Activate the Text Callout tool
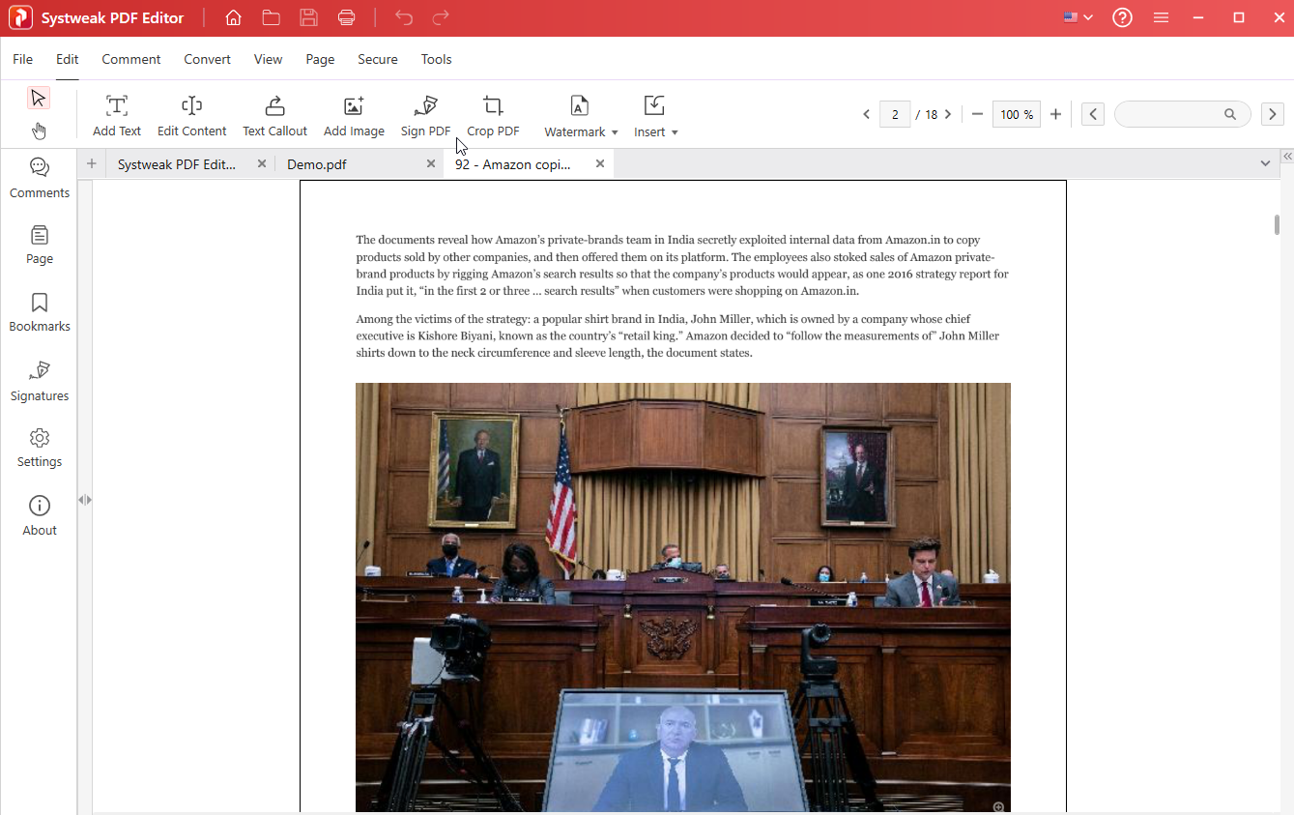Viewport: 1294px width, 815px height. coord(274,113)
